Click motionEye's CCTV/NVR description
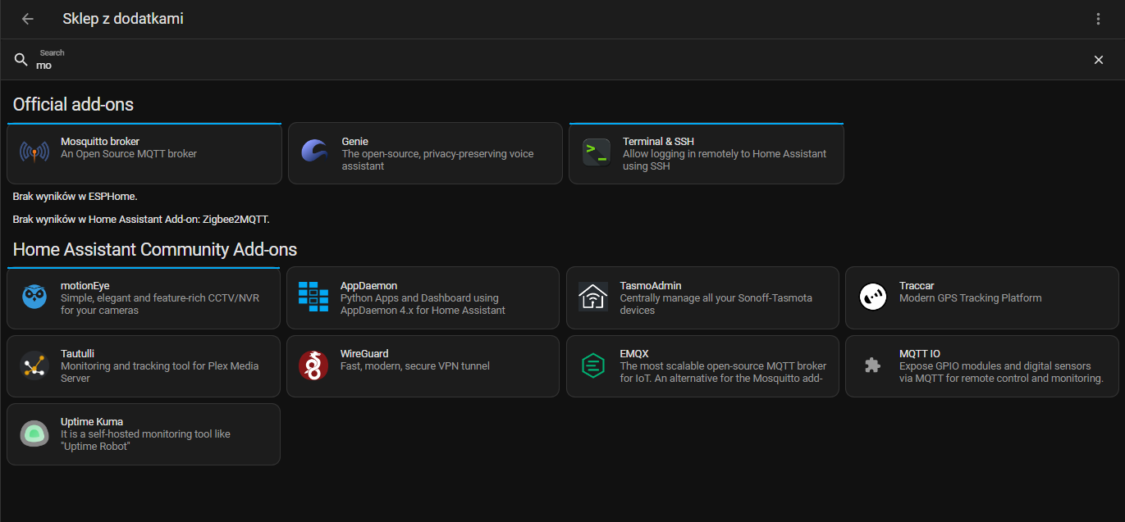Image resolution: width=1125 pixels, height=522 pixels. pos(160,304)
